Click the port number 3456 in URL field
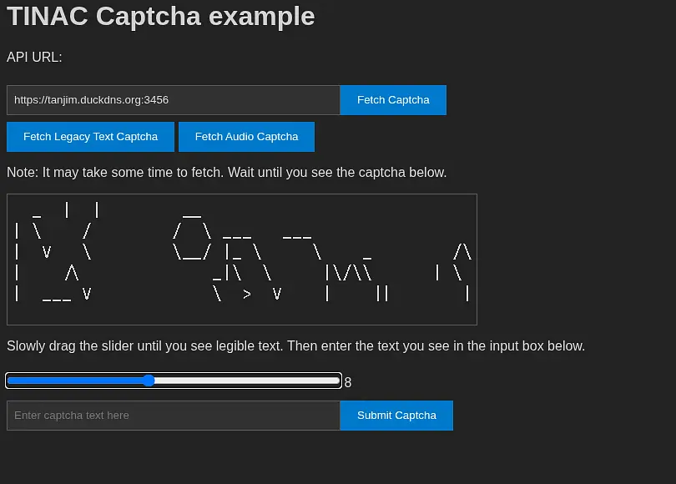This screenshot has height=484, width=676. [156, 100]
